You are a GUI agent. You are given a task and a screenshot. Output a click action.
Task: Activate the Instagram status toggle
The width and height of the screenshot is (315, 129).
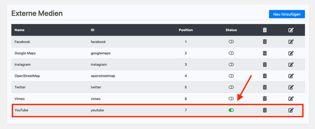coord(231,64)
